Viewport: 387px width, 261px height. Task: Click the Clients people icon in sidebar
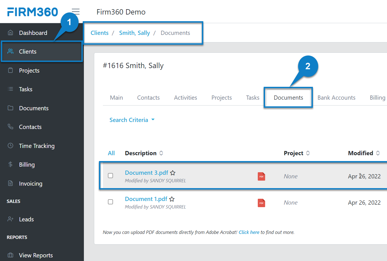pyautogui.click(x=10, y=51)
